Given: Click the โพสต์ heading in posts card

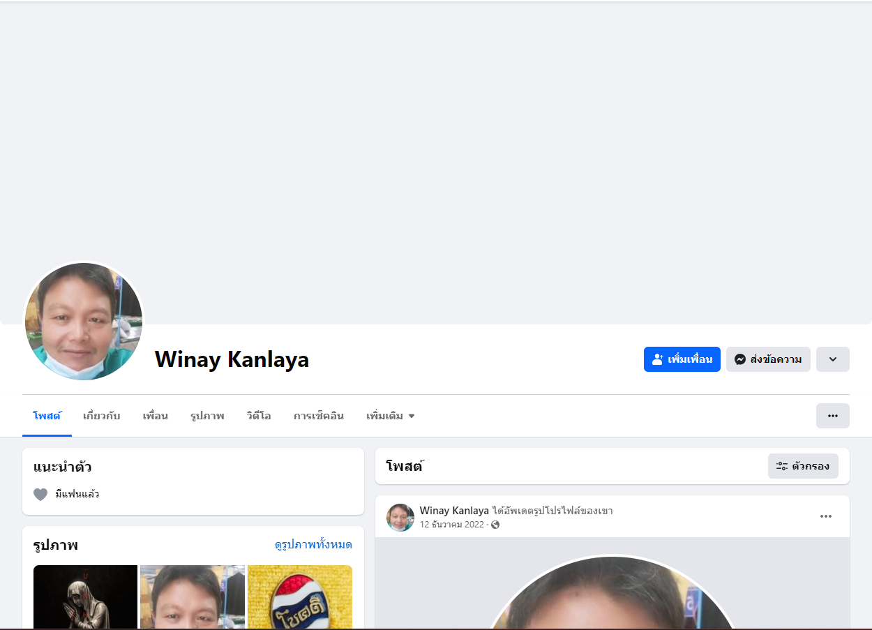Looking at the screenshot, I should click(x=405, y=466).
